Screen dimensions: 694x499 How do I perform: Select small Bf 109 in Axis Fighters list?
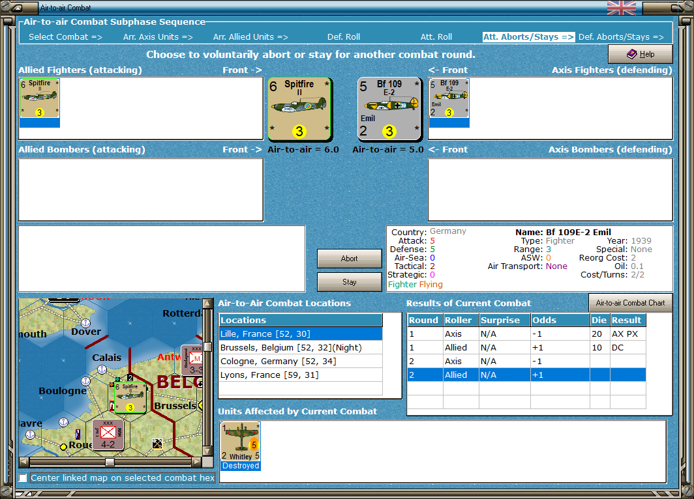449,99
